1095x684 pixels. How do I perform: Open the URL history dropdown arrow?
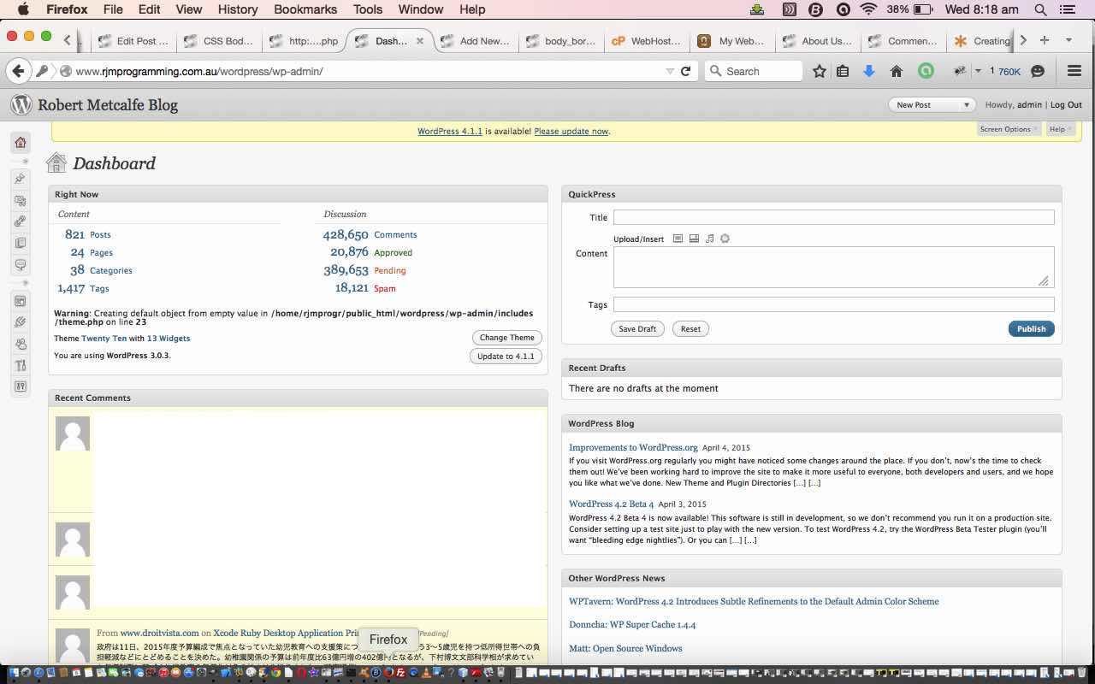click(x=670, y=72)
